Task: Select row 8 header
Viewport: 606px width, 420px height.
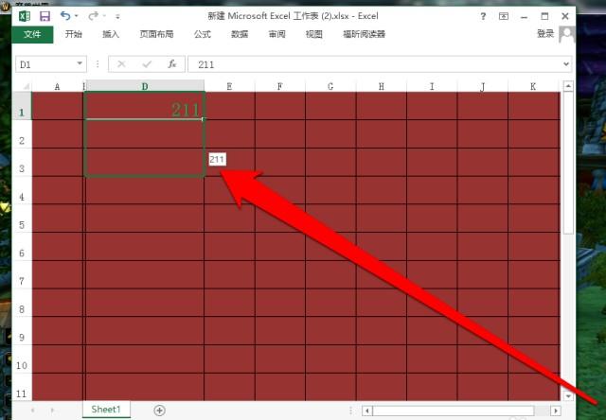Action: point(22,303)
